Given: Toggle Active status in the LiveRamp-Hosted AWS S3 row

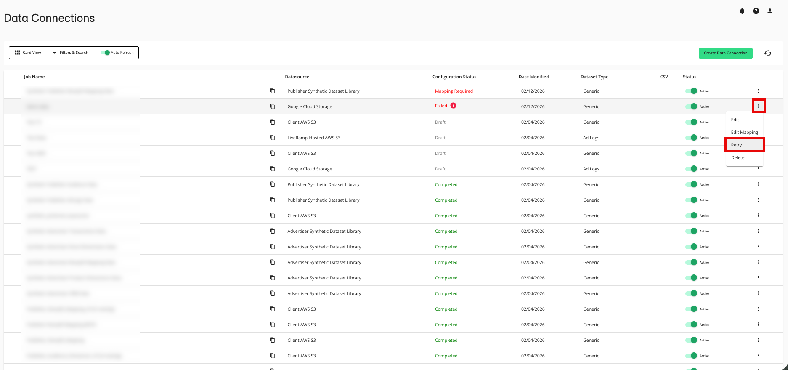Looking at the screenshot, I should [691, 138].
